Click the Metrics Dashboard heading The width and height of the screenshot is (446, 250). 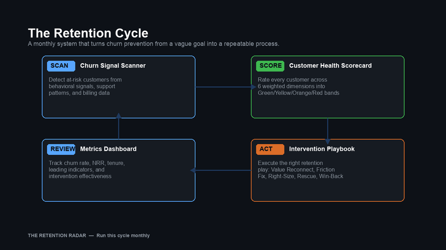108,149
